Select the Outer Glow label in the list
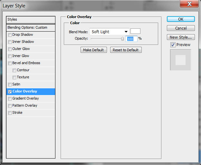This screenshot has height=165, width=201. point(21,49)
